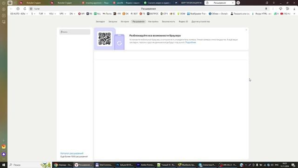
Task: Open the orange mail icon in the left sidebar
Action: coord(4,147)
